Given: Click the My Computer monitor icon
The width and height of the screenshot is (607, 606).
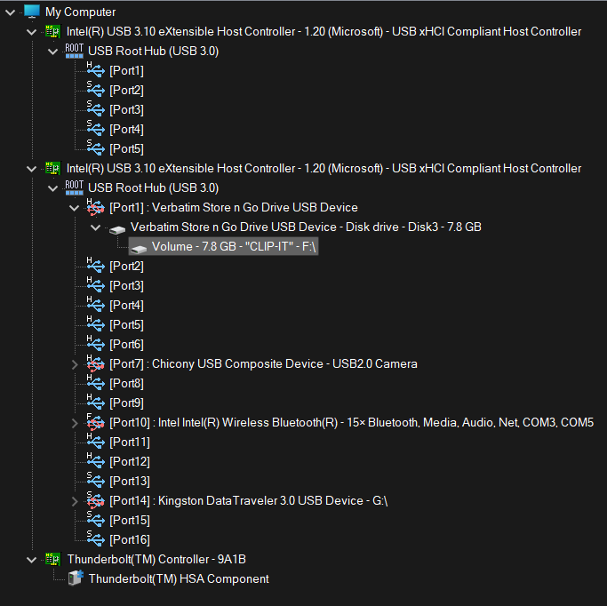Looking at the screenshot, I should (32, 12).
